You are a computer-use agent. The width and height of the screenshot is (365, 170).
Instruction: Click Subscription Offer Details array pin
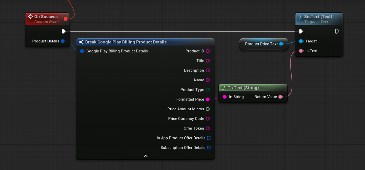(x=209, y=148)
